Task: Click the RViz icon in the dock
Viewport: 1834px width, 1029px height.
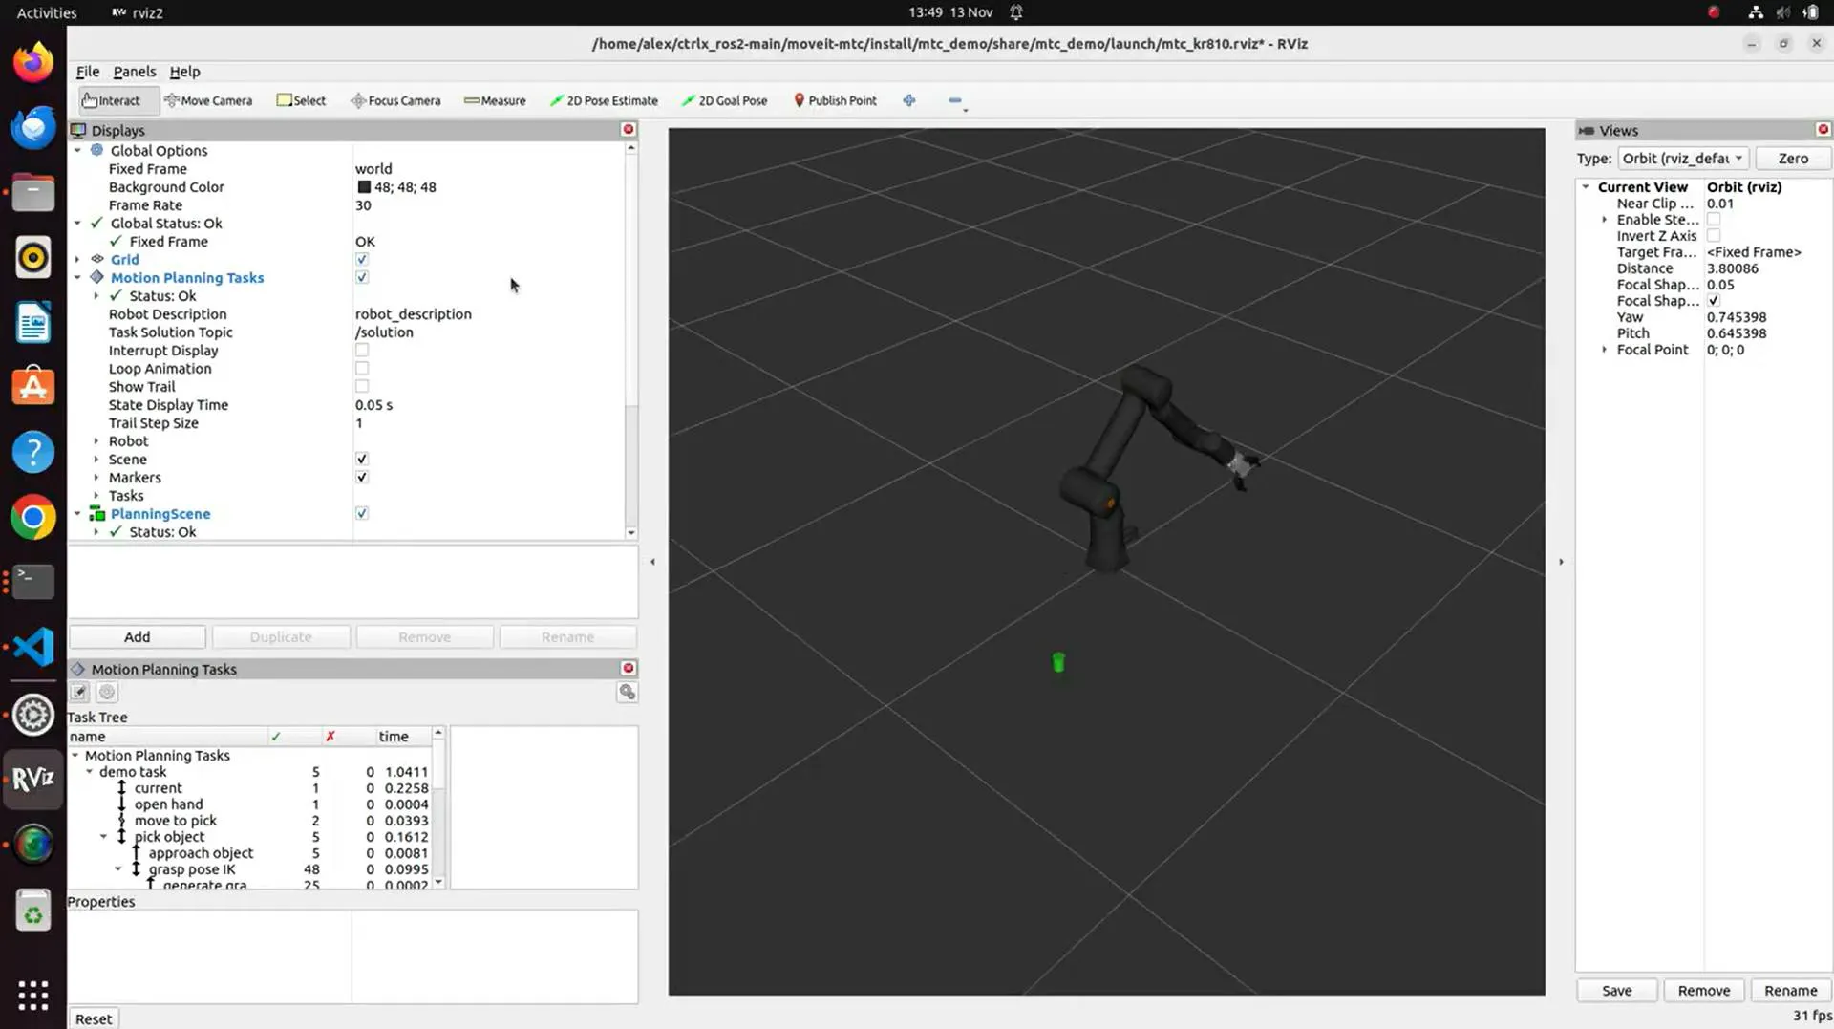Action: [33, 779]
